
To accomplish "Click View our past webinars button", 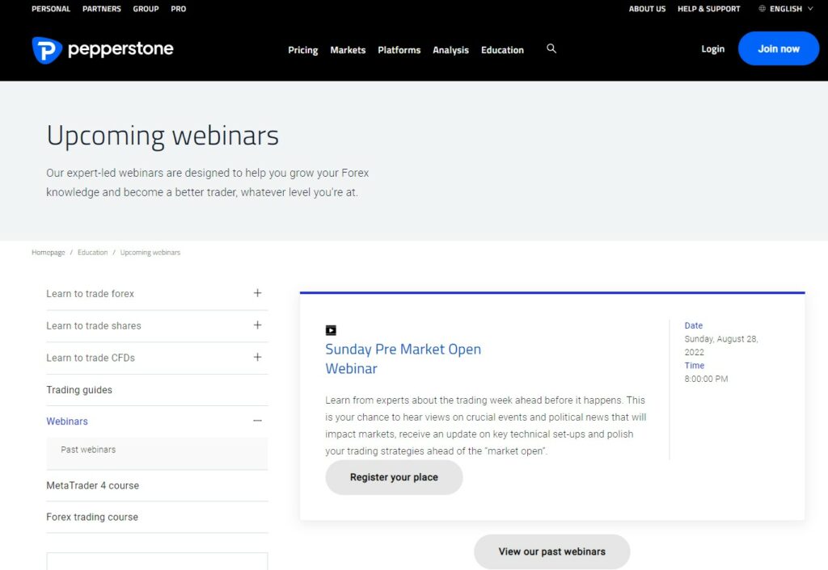I will [x=551, y=551].
